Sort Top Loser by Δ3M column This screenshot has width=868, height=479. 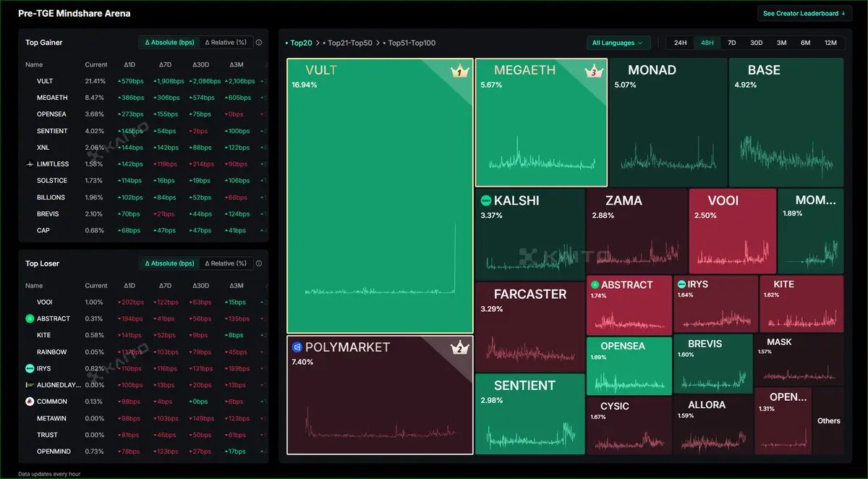pos(237,286)
